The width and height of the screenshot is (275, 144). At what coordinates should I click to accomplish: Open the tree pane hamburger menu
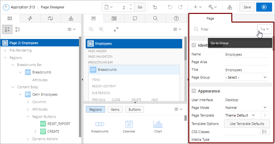71,29
